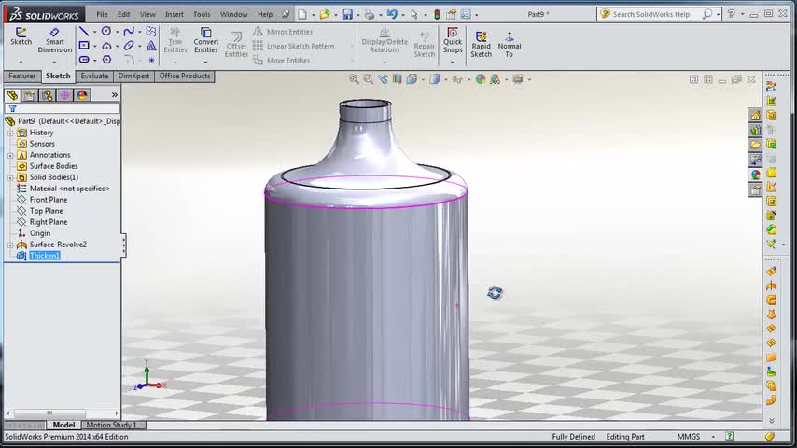Expand more manager tabs chevron

coord(115,95)
